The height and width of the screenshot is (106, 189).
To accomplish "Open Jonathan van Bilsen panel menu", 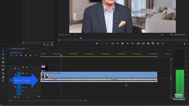I will (27, 49).
